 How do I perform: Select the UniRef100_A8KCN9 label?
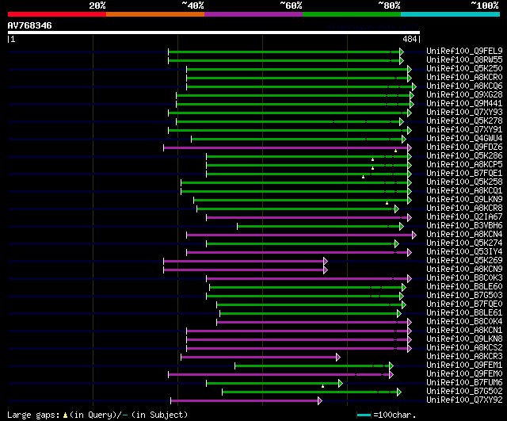(464, 270)
